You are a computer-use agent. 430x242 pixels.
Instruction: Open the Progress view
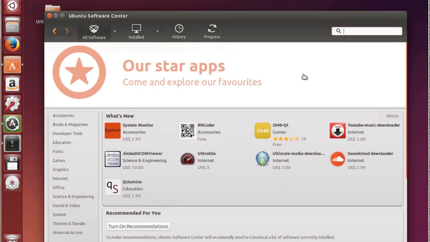coord(212,32)
